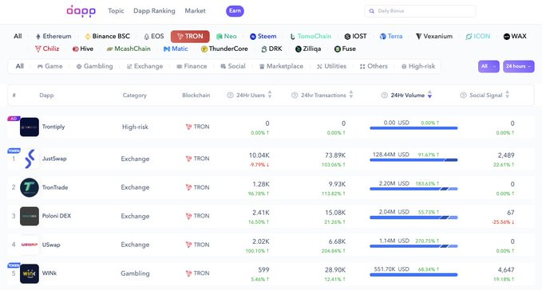Filter by Terra blockchain
Image resolution: width=542 pixels, height=290 pixels.
pos(391,36)
